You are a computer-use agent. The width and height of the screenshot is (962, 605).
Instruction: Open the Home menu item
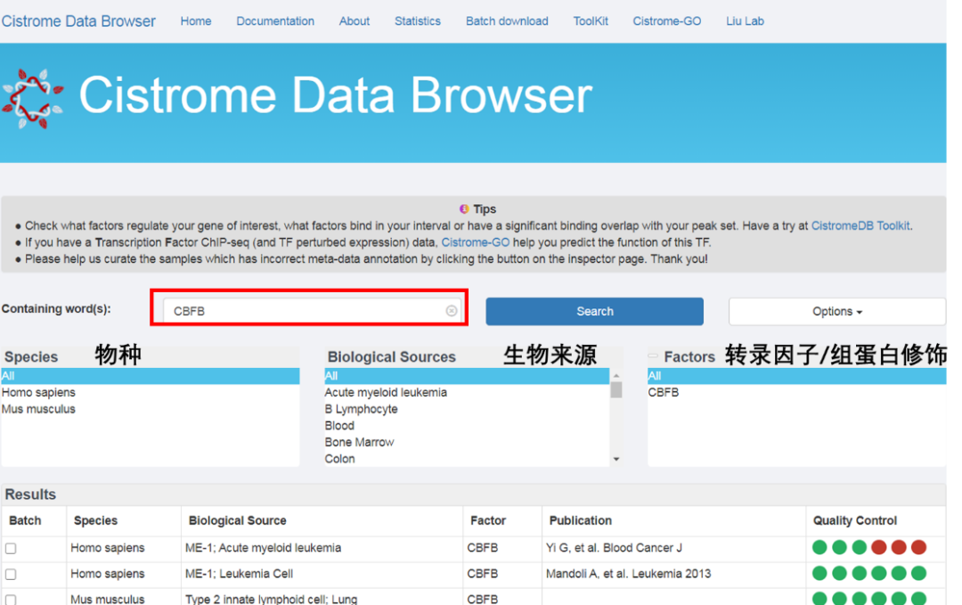(x=196, y=20)
